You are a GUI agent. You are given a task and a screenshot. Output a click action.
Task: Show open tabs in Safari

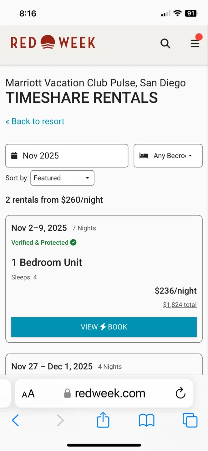tap(190, 420)
